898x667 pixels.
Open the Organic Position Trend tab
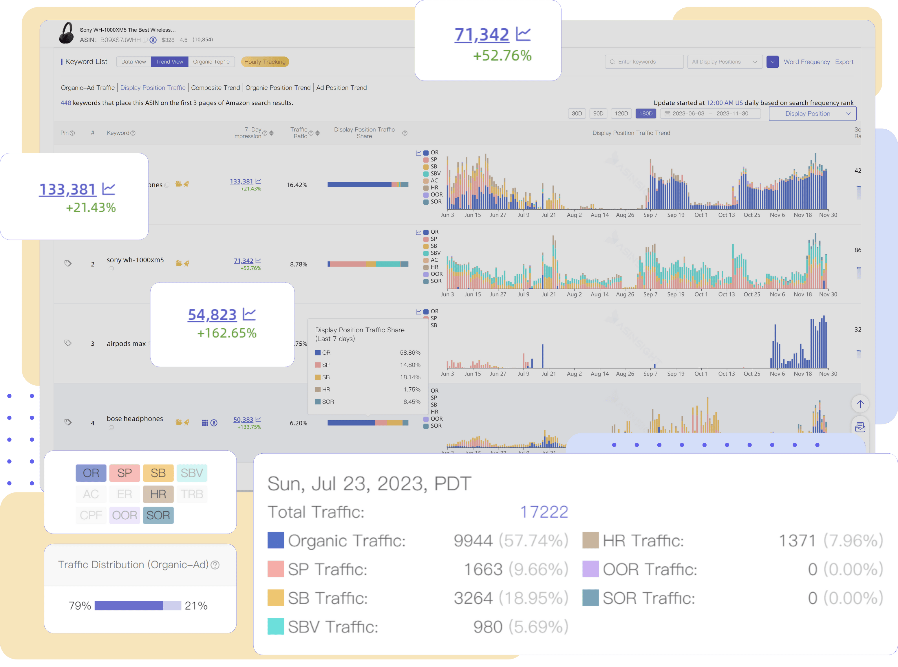tap(278, 88)
